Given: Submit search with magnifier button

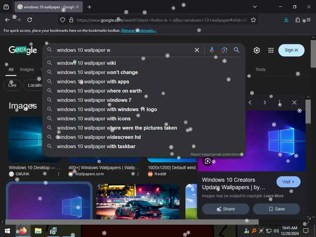Looking at the screenshot, I should tap(237, 50).
